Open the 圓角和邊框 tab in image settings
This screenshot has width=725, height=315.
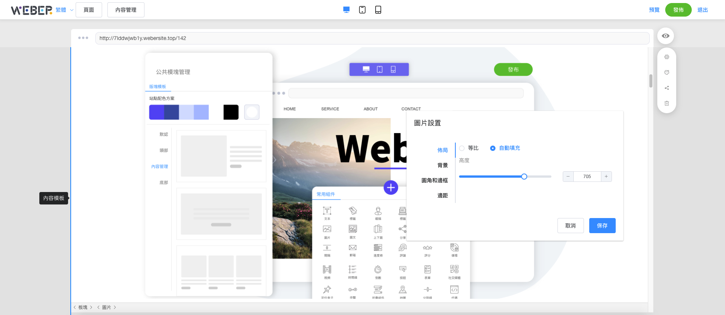pos(435,180)
